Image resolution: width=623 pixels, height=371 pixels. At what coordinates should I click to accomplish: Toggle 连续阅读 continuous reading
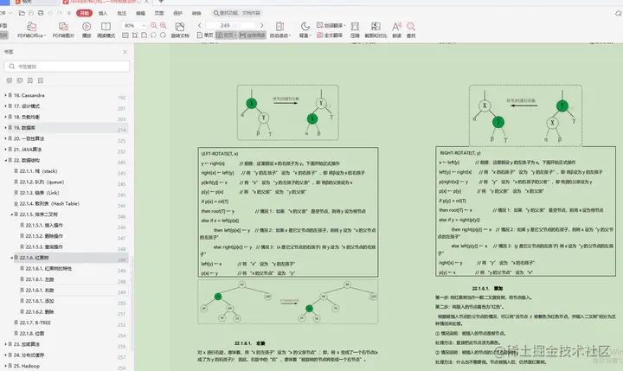[253, 35]
